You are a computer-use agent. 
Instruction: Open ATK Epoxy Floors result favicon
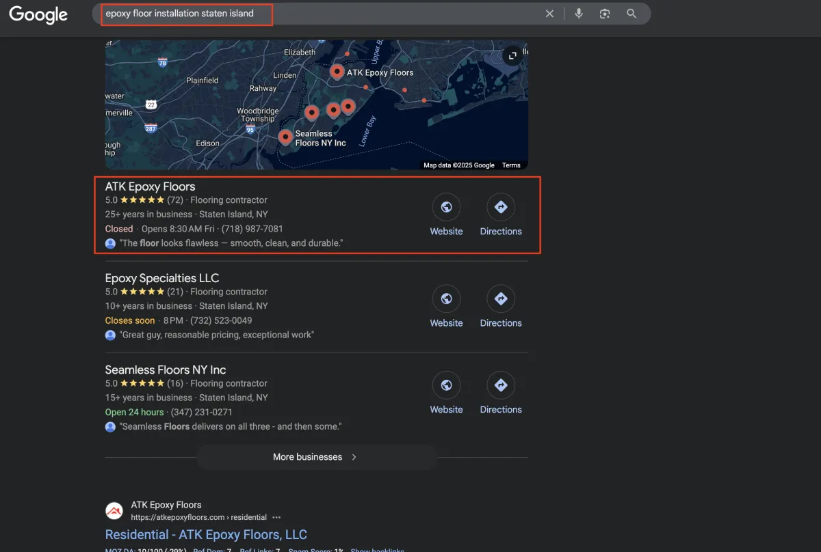pyautogui.click(x=114, y=510)
